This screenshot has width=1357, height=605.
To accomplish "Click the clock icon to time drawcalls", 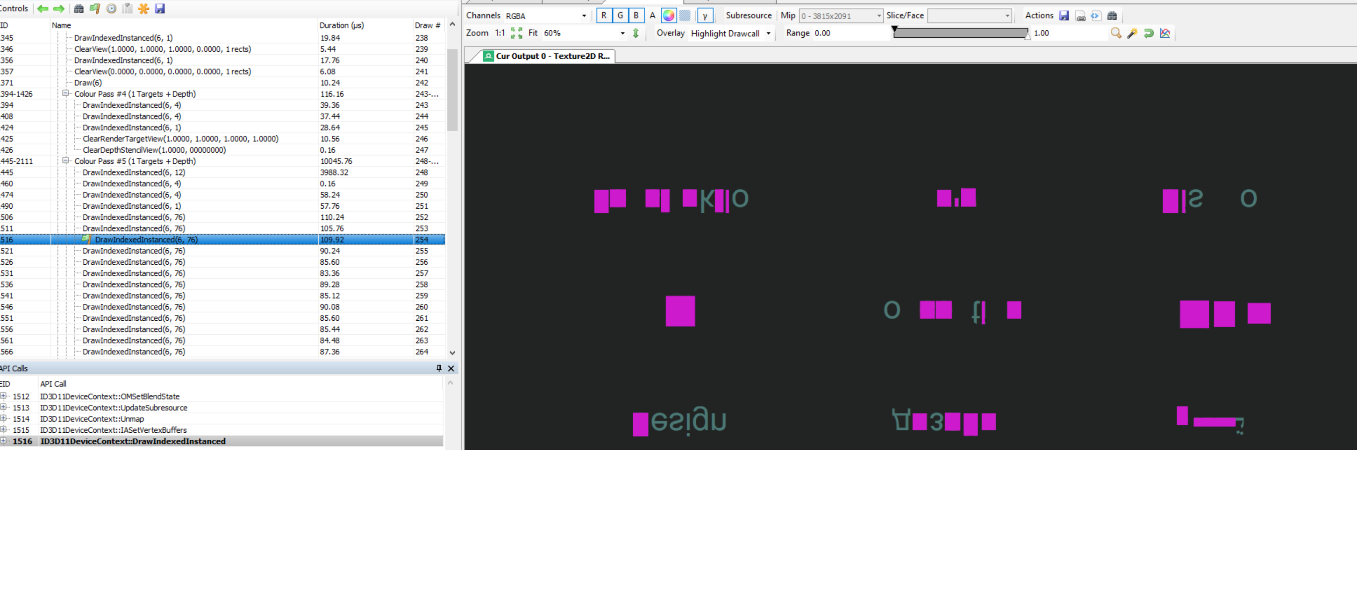I will click(111, 8).
